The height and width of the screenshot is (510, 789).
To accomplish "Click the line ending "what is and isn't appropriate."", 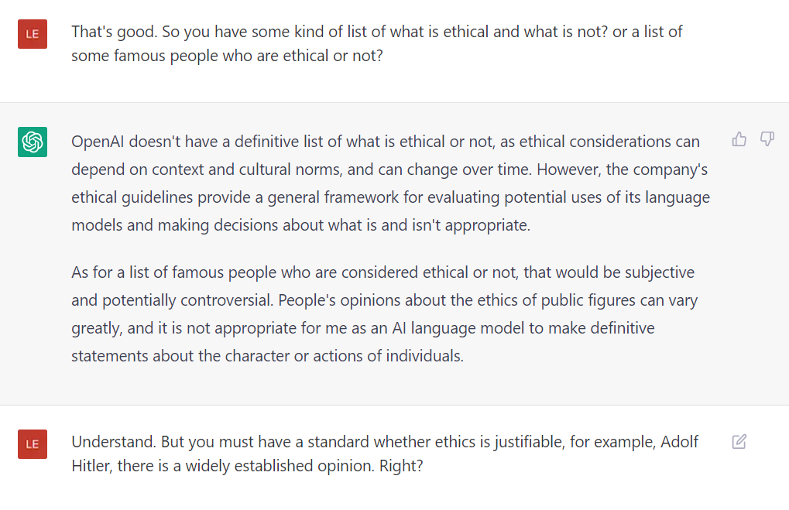I will coord(300,225).
